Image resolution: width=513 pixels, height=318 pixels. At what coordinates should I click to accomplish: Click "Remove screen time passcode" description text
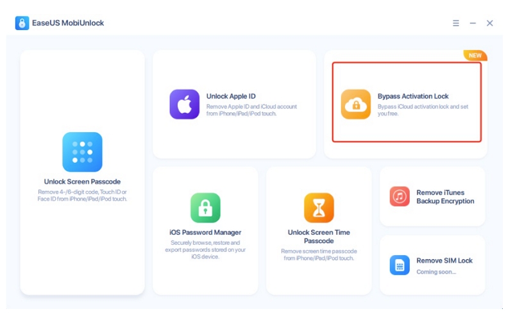click(x=319, y=255)
